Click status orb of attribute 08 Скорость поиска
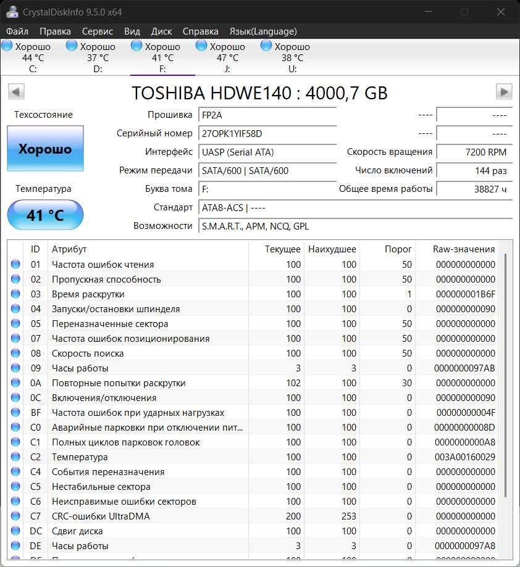The height and width of the screenshot is (567, 520). click(15, 353)
